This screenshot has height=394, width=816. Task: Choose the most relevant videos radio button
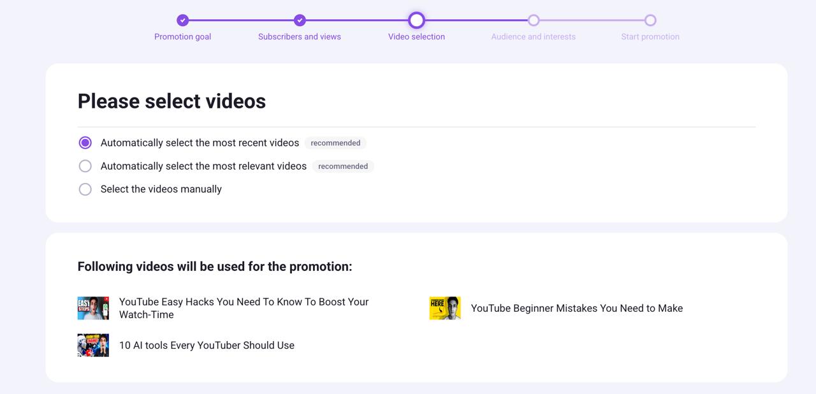85,166
